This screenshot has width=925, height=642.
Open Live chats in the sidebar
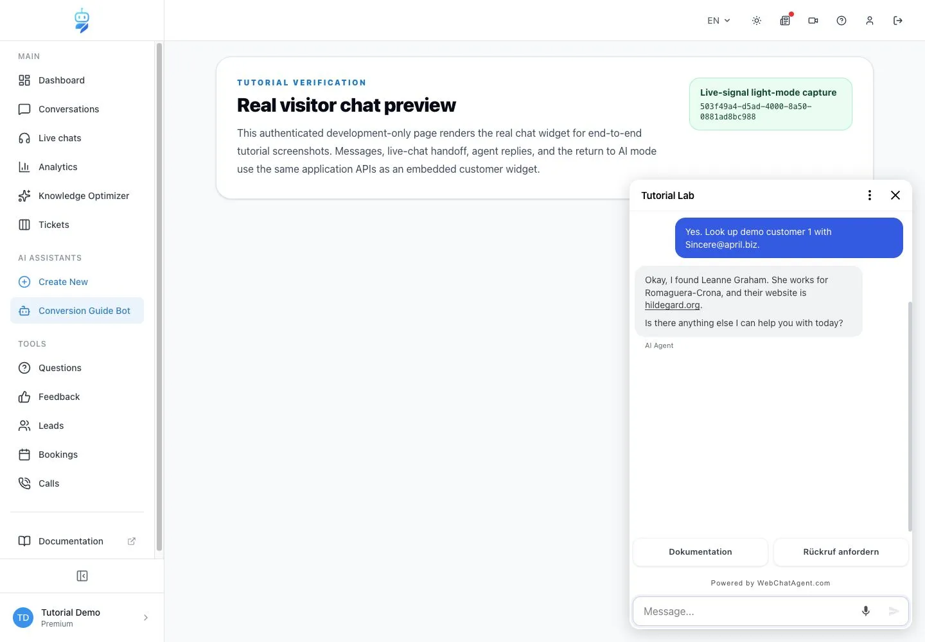click(77, 138)
